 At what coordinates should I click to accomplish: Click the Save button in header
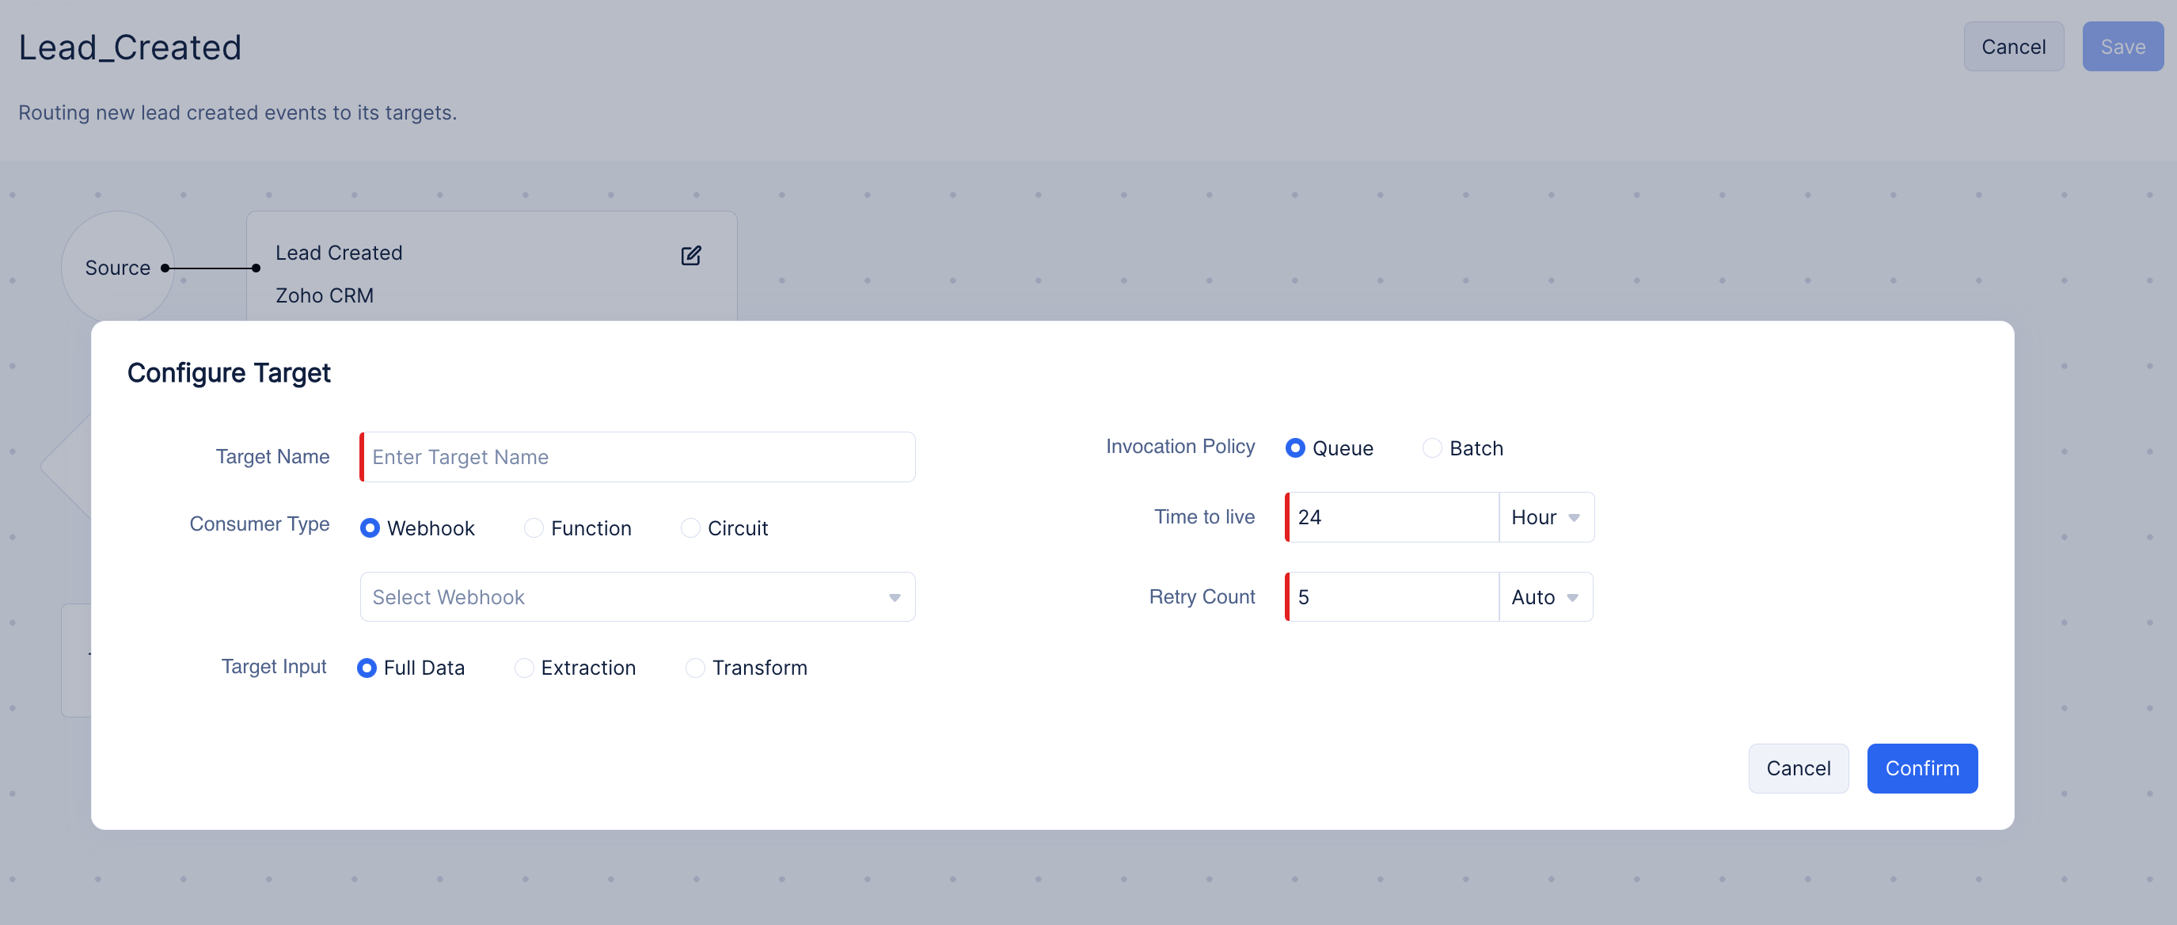click(x=2122, y=47)
